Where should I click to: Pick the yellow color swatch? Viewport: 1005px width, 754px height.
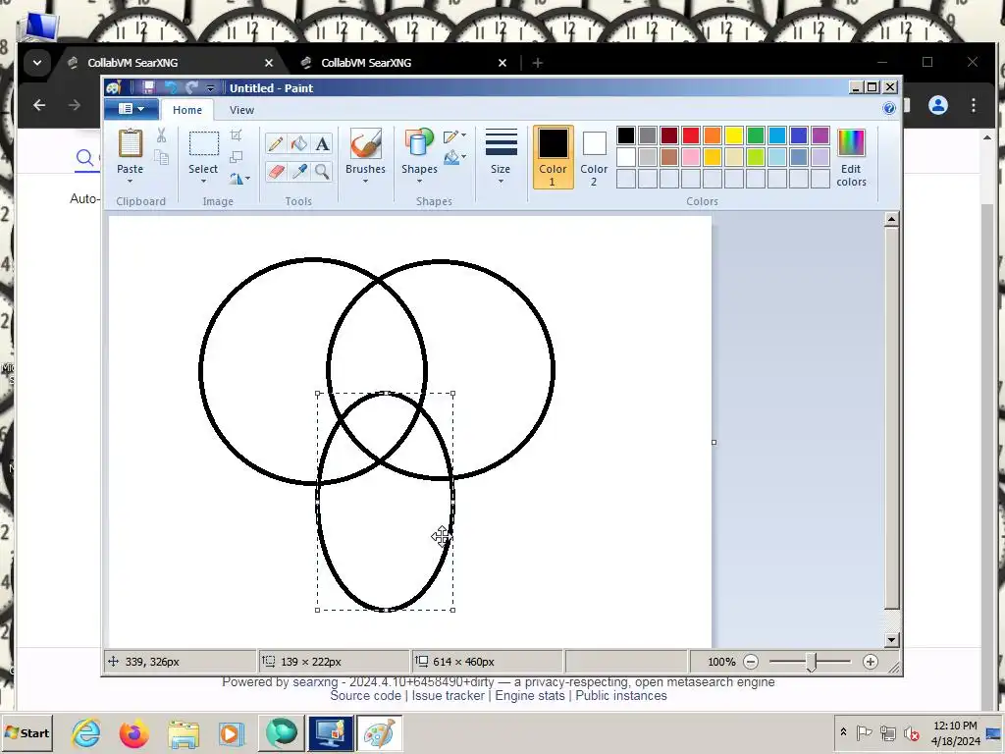click(734, 135)
